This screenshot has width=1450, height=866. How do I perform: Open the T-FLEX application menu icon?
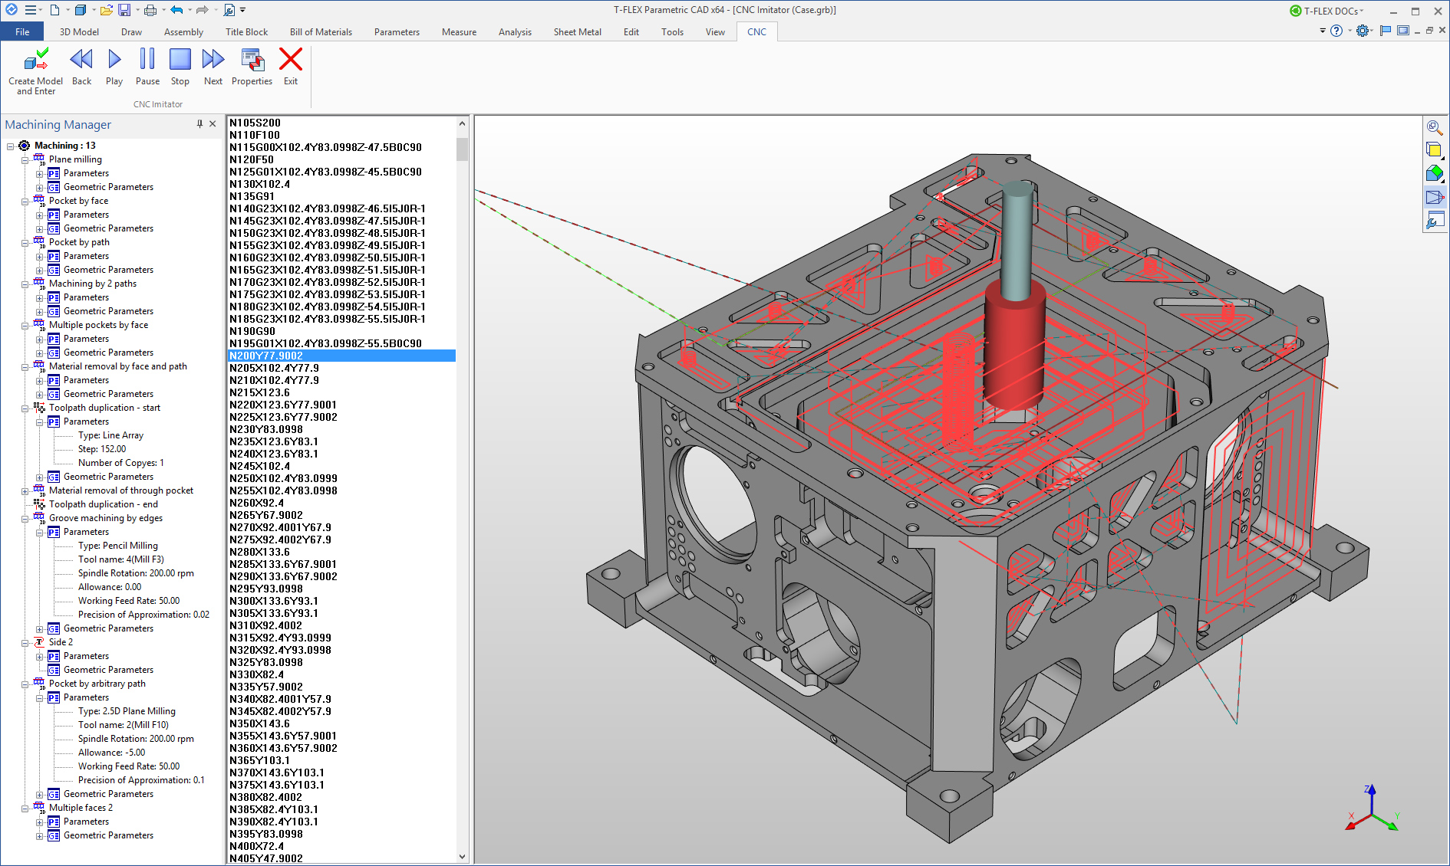pos(12,10)
